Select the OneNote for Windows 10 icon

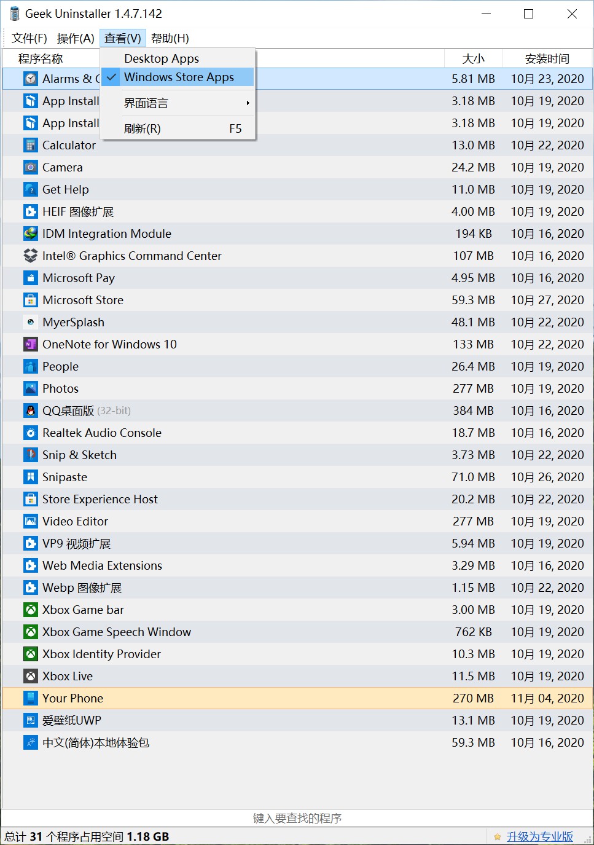31,344
